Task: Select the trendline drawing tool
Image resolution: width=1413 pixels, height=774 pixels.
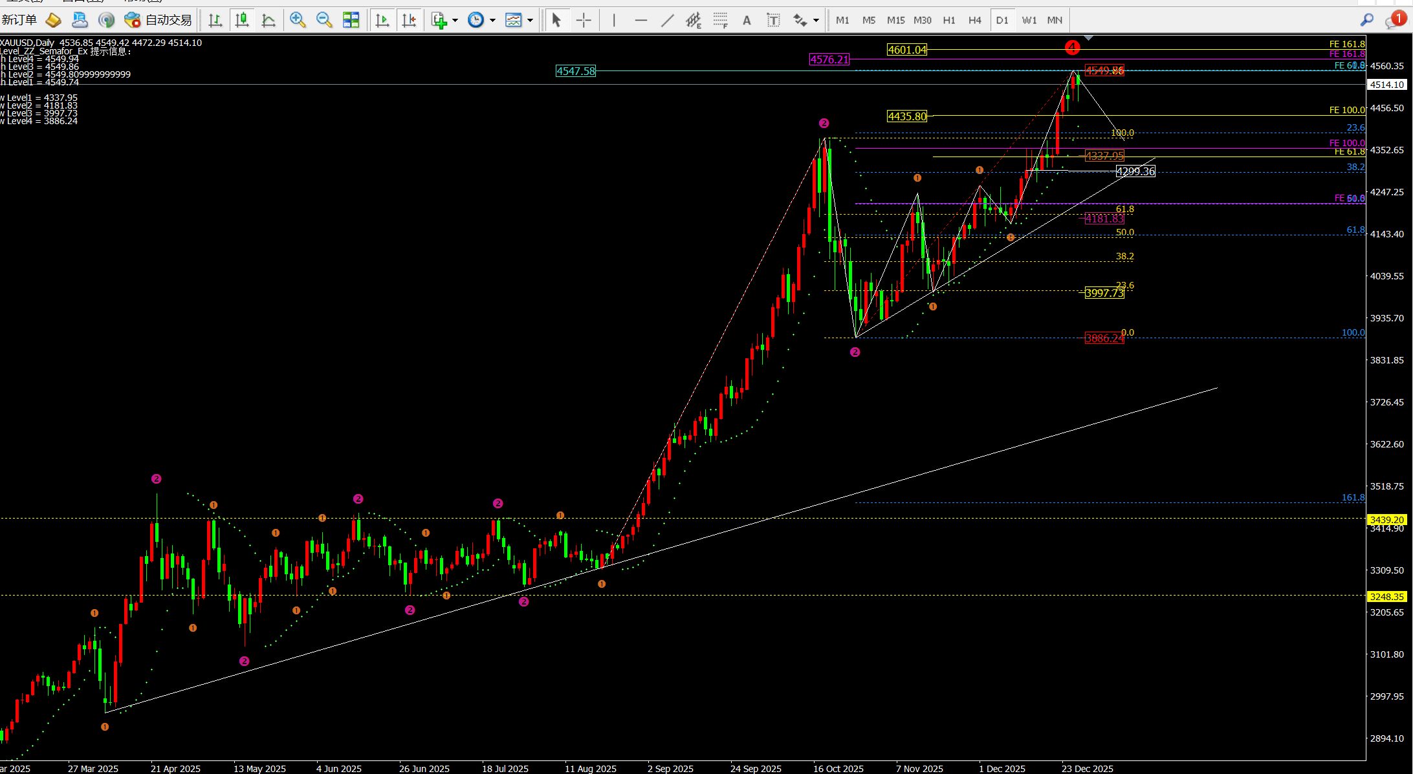Action: point(668,20)
